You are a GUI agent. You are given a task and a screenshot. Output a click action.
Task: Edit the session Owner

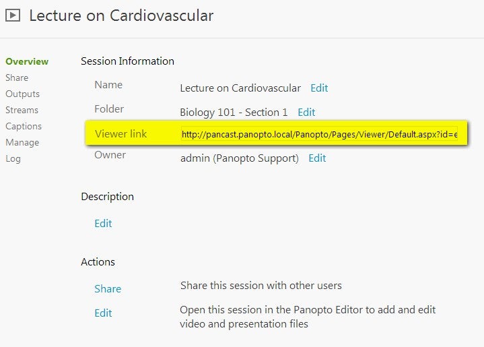tap(317, 158)
